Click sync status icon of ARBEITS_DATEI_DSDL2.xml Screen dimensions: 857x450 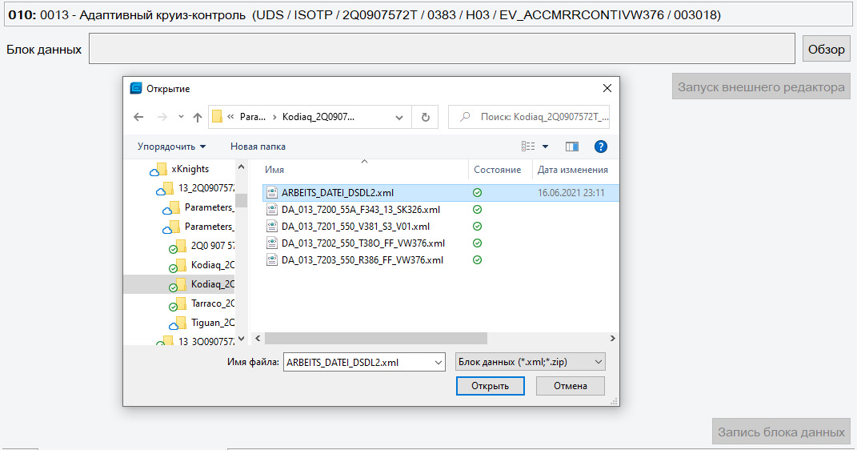point(477,192)
